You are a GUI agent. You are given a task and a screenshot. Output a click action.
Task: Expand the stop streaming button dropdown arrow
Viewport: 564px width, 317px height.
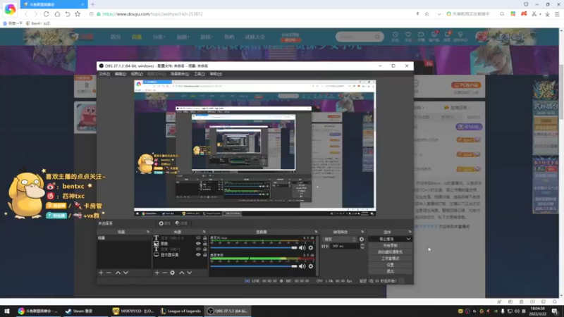point(409,239)
